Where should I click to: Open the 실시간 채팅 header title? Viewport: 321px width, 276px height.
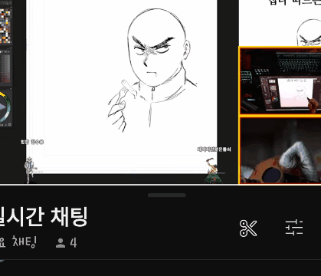44,217
